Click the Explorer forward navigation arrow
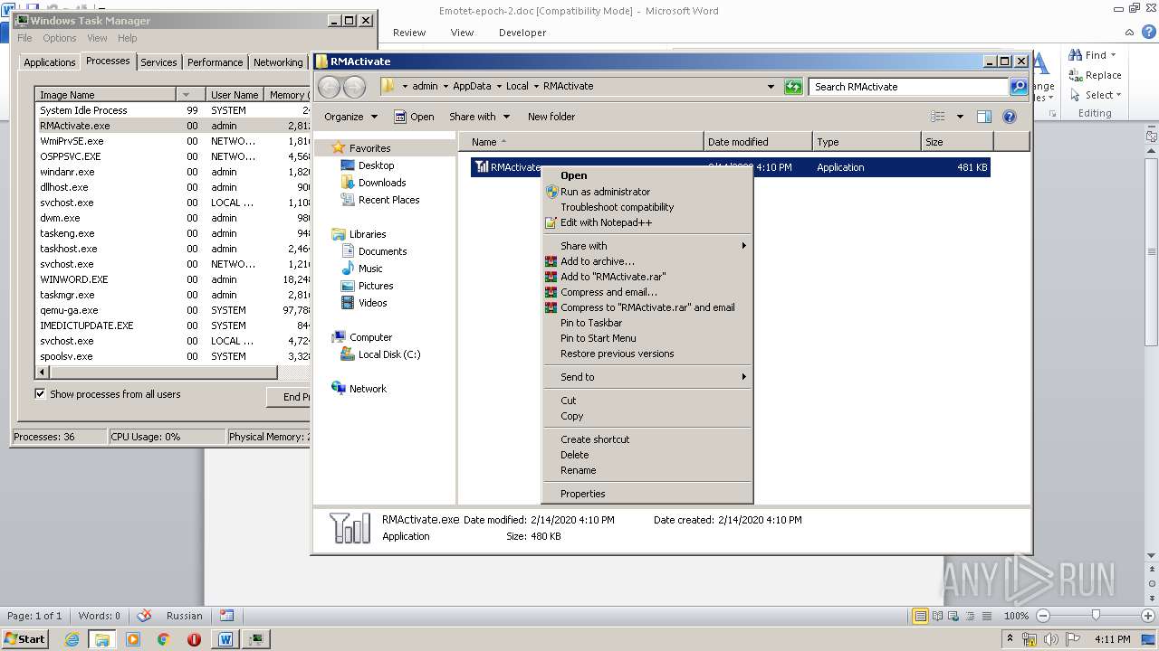 (x=354, y=87)
